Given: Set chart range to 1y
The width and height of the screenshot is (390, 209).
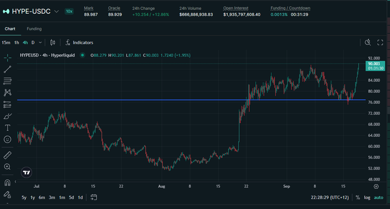Looking at the screenshot, I should pyautogui.click(x=33, y=198).
